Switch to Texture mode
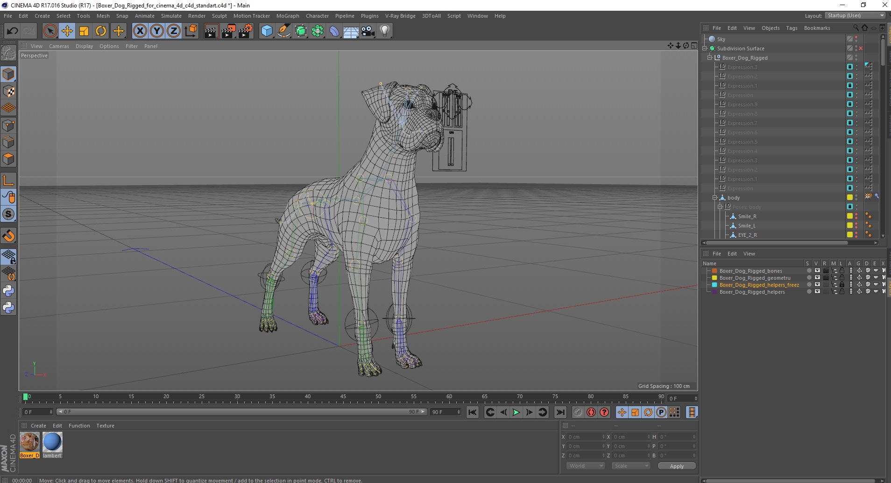This screenshot has height=483, width=891. (8, 91)
